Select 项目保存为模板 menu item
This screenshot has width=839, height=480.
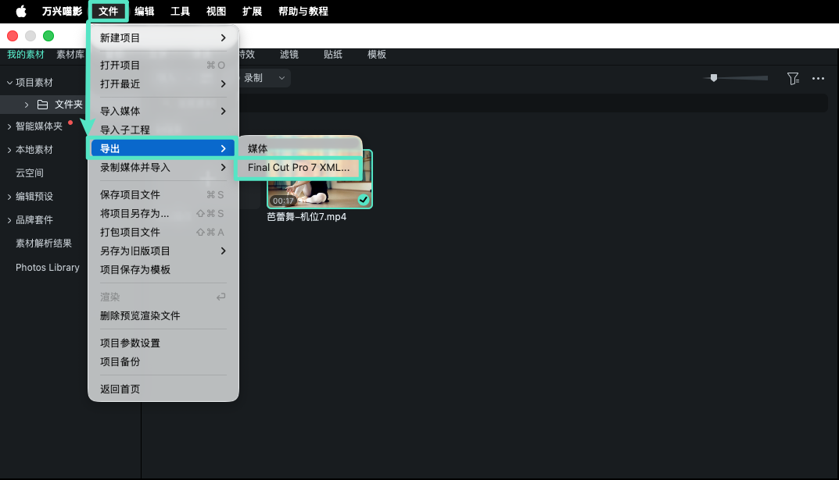tap(163, 269)
